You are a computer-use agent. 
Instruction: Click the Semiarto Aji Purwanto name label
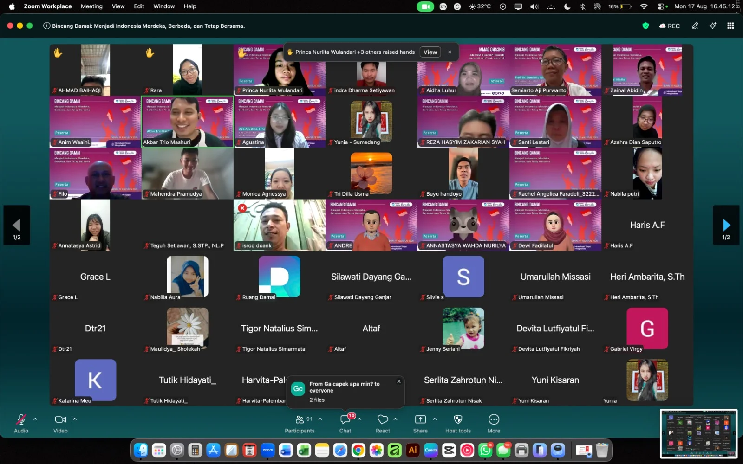539,90
